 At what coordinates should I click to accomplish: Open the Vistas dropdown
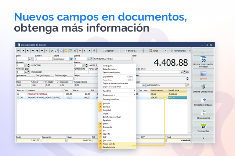tap(153, 51)
